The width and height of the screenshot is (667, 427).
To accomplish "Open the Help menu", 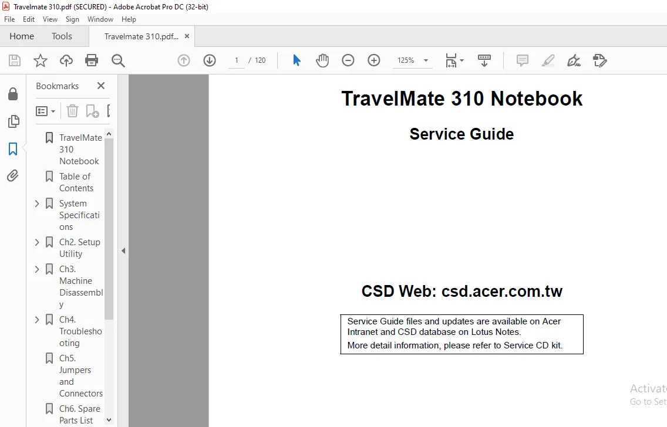I will coord(129,19).
